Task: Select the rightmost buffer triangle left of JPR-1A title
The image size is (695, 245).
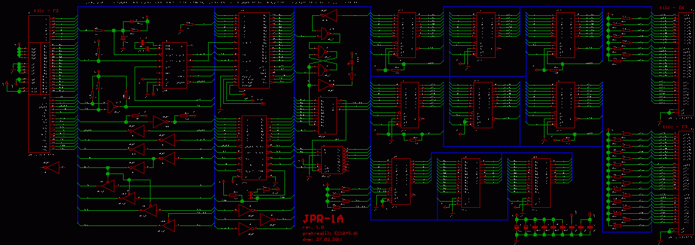Action: (269, 219)
